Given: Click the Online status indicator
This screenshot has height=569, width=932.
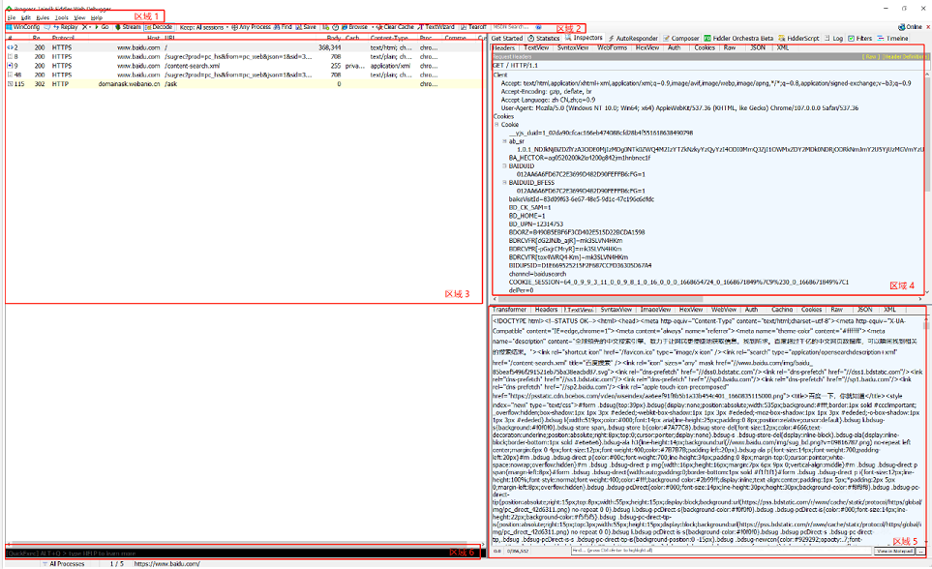Looking at the screenshot, I should pyautogui.click(x=910, y=27).
